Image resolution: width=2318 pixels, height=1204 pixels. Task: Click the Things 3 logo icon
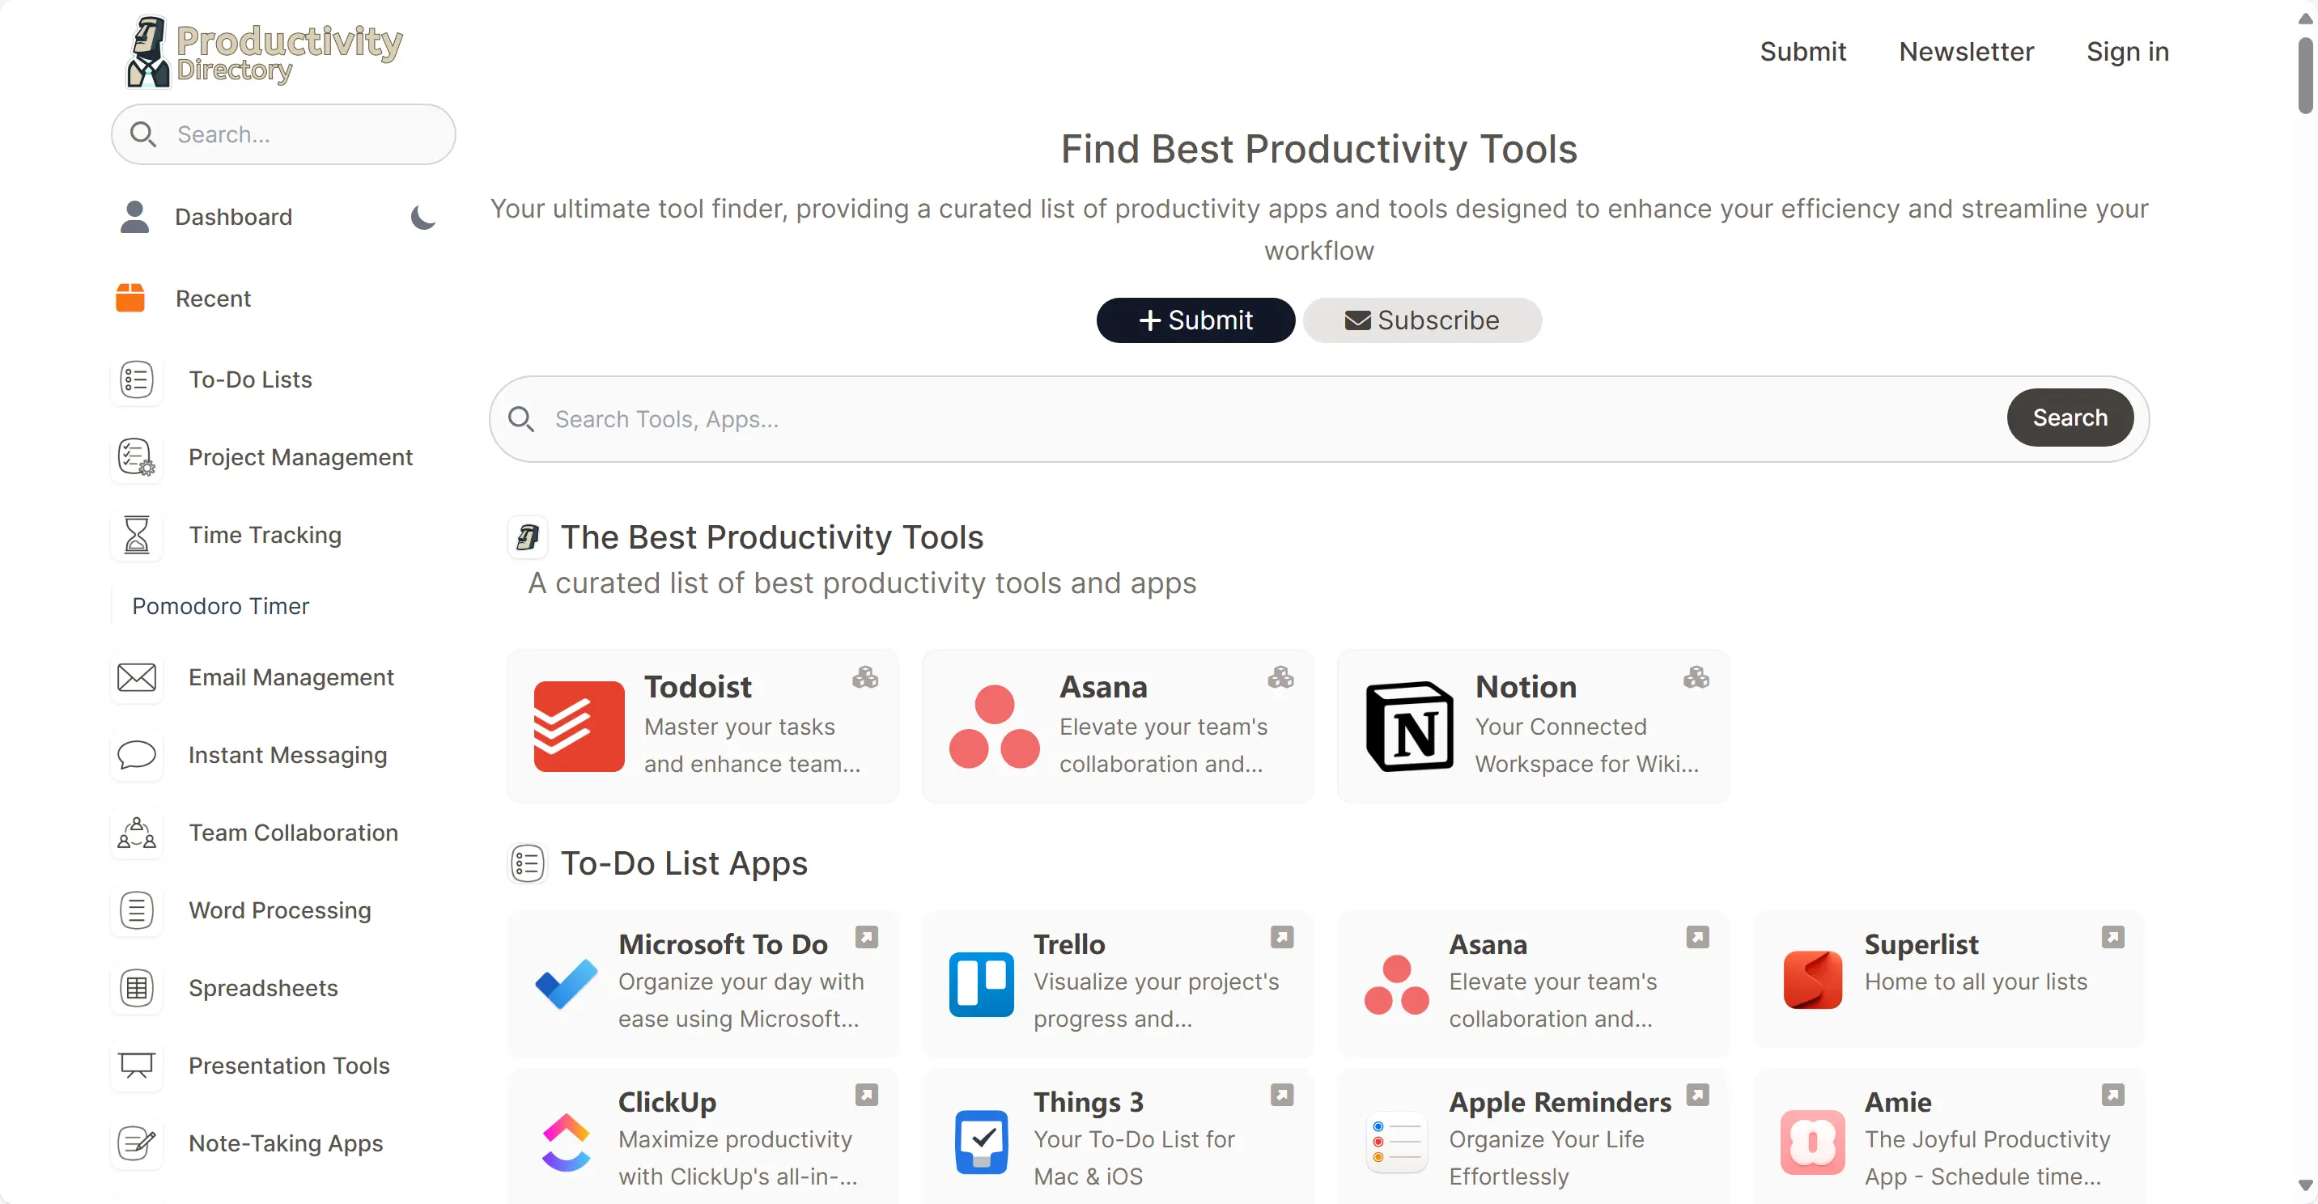pyautogui.click(x=982, y=1143)
